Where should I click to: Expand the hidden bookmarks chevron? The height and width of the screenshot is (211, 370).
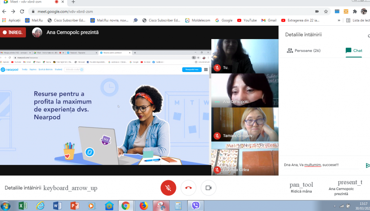(339, 20)
